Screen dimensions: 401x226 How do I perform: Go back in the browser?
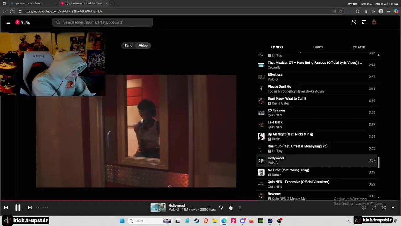pyautogui.click(x=4, y=11)
